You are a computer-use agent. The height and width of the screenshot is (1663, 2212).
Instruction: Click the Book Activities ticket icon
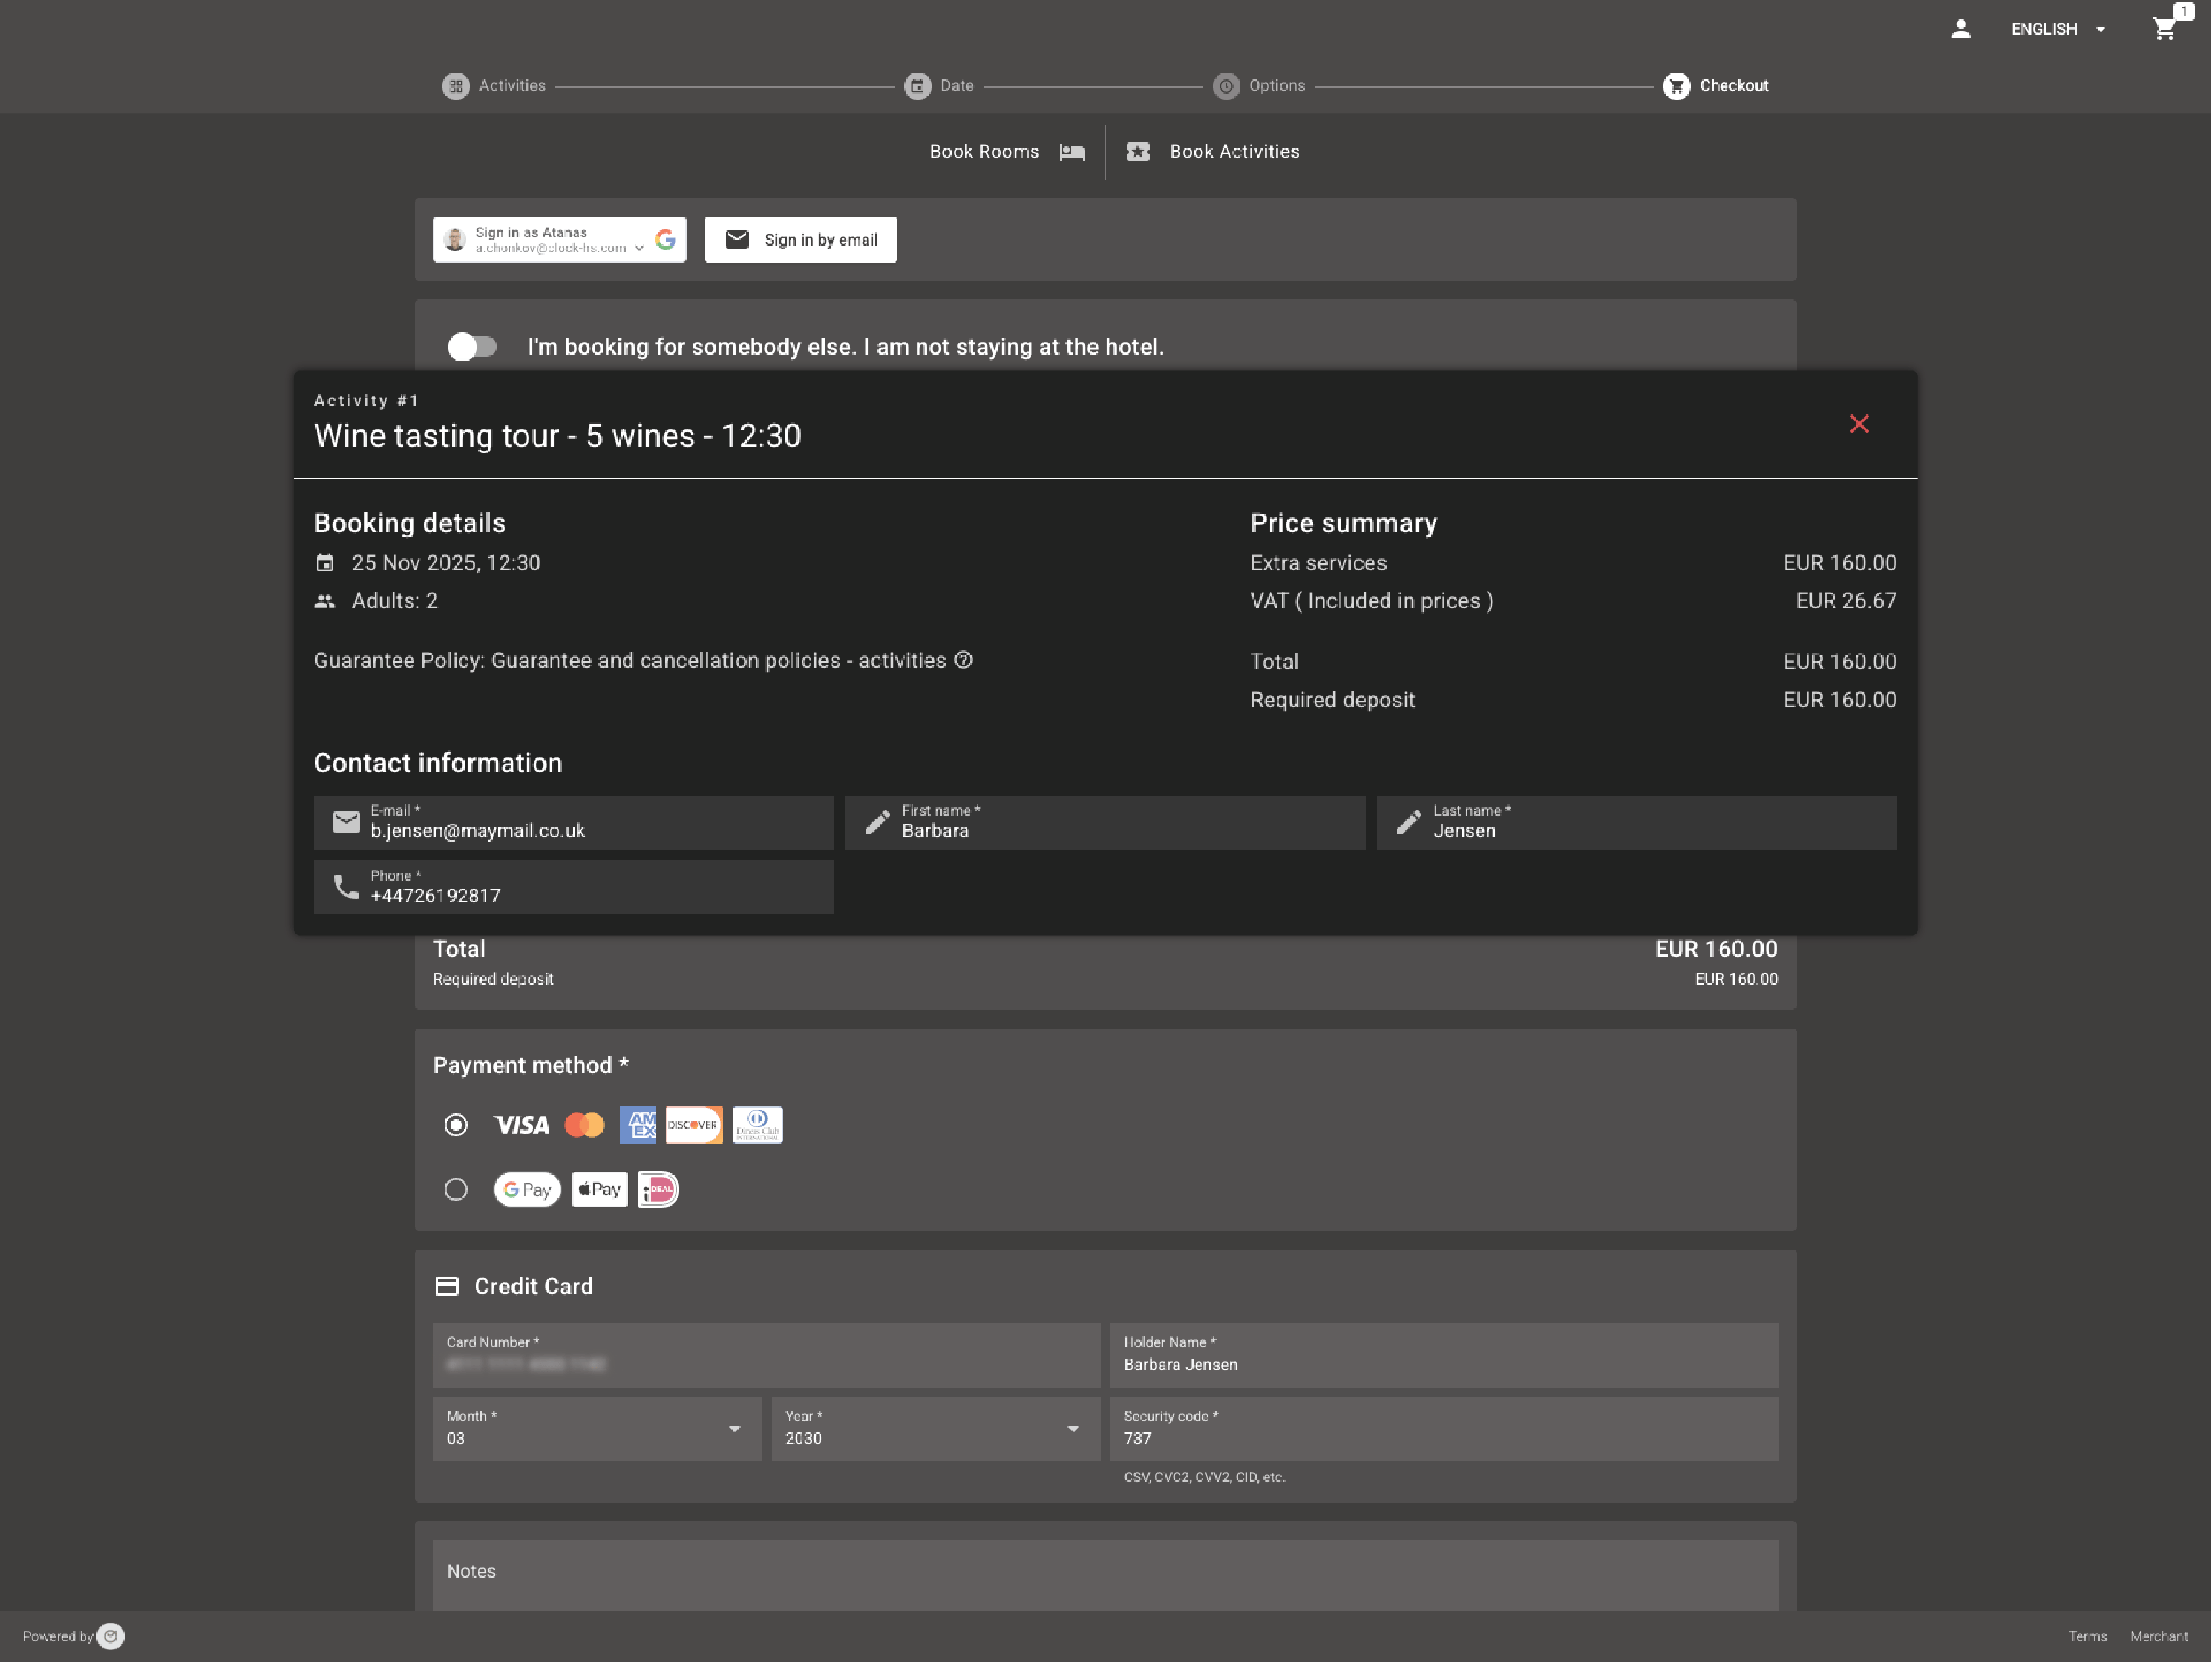tap(1138, 152)
